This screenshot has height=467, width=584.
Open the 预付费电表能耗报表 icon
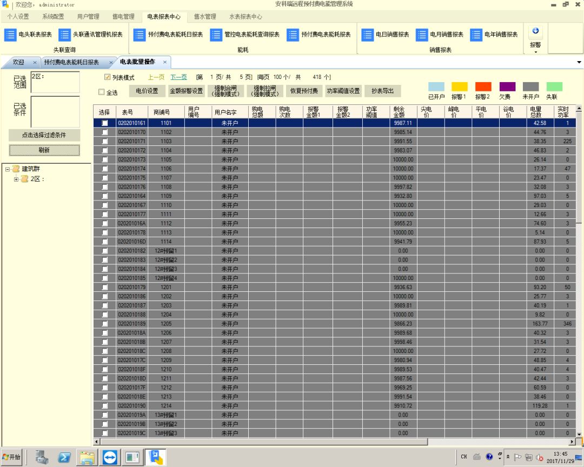coord(293,35)
